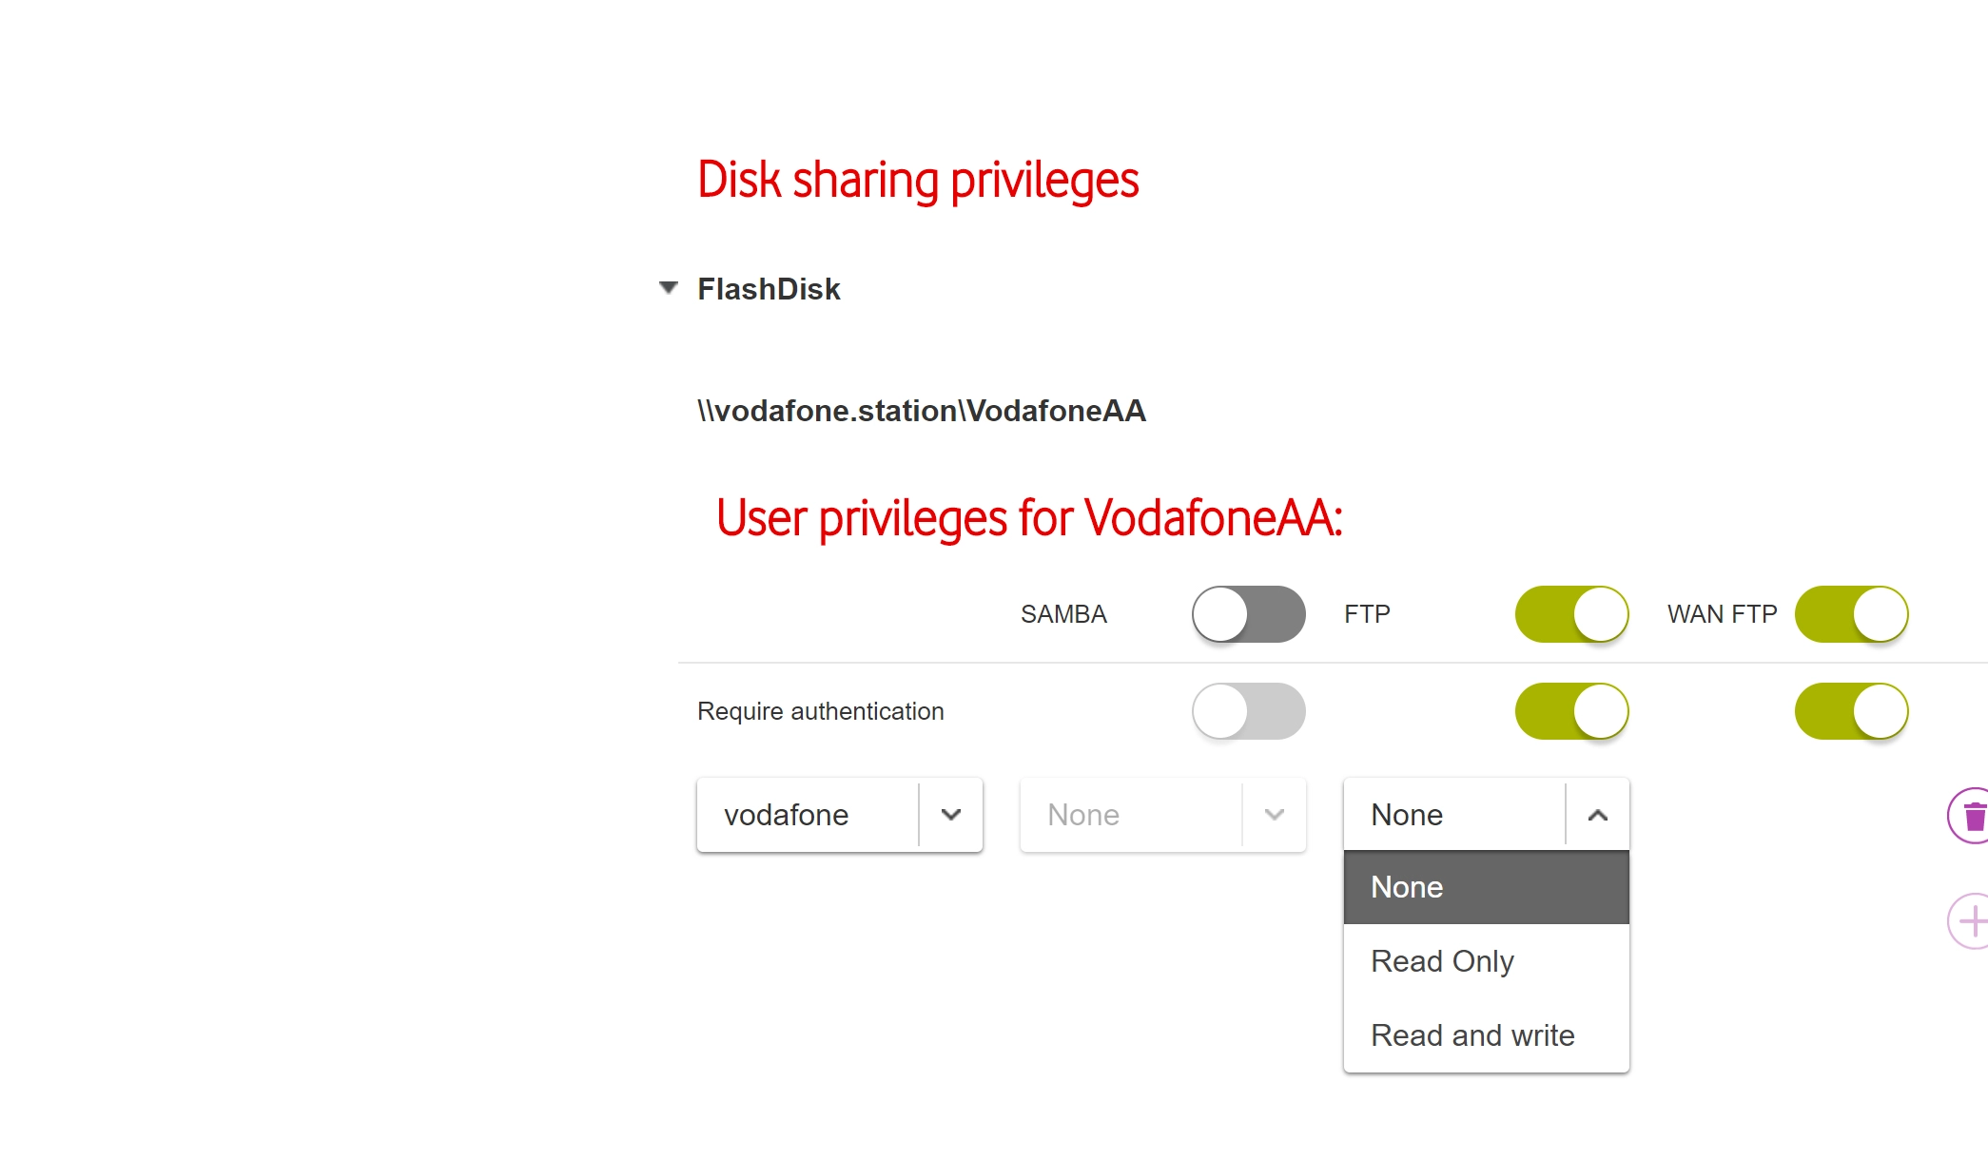
Task: Disable Require authentication for FTP
Action: click(x=1571, y=710)
